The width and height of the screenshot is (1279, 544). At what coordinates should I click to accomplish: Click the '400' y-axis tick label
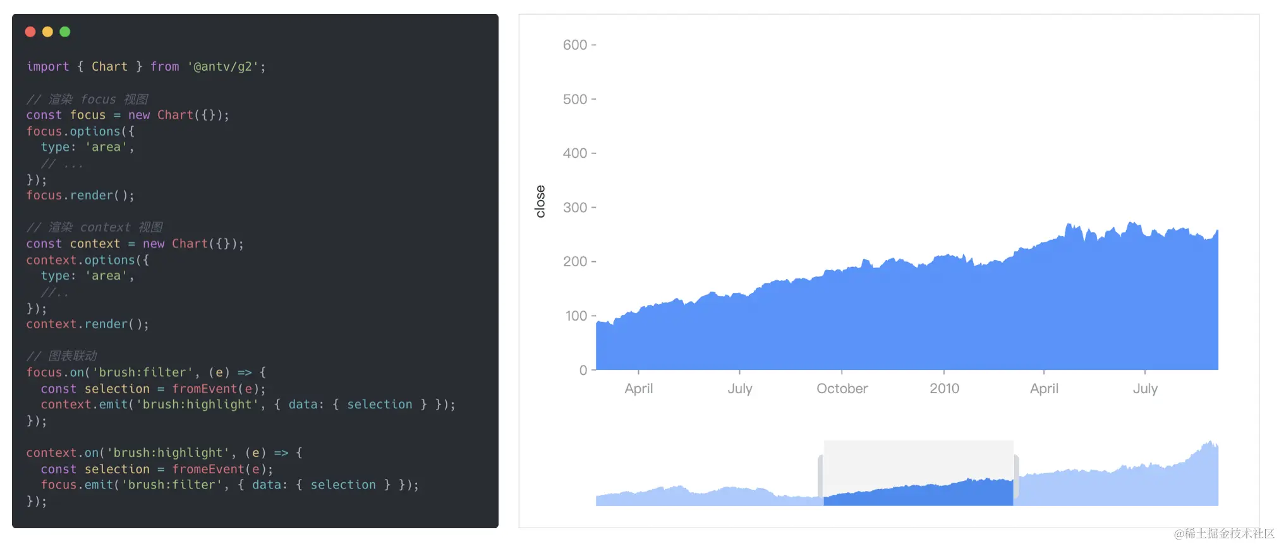click(575, 153)
